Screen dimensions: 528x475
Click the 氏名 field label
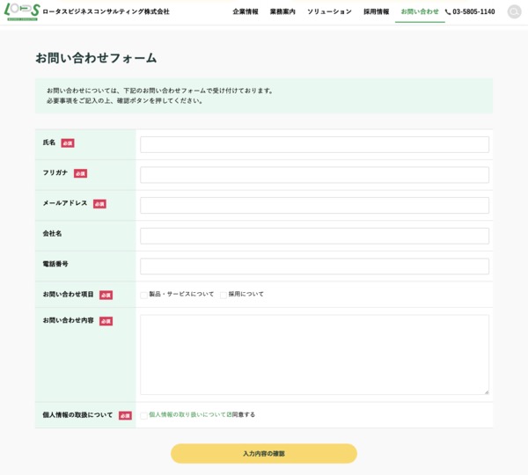click(49, 142)
